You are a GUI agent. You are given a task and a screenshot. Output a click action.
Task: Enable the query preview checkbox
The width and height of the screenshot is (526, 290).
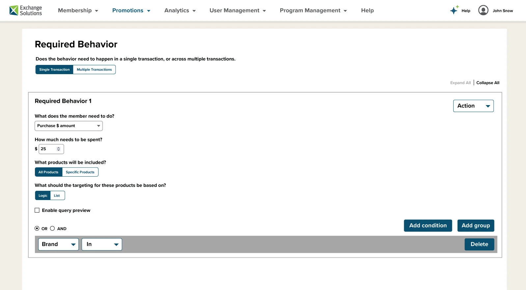pos(37,210)
